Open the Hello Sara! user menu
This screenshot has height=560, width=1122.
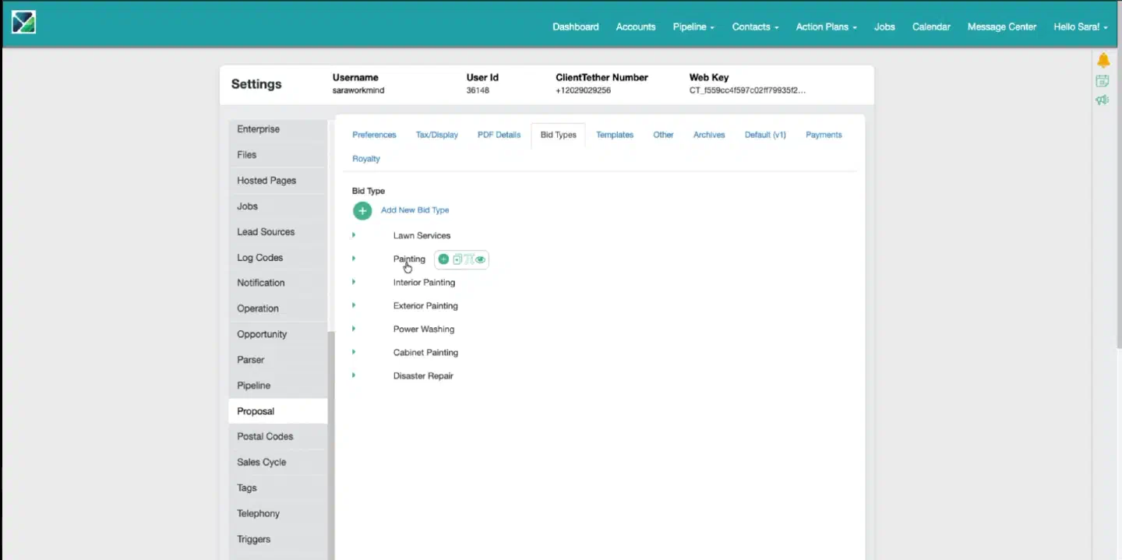pyautogui.click(x=1081, y=26)
